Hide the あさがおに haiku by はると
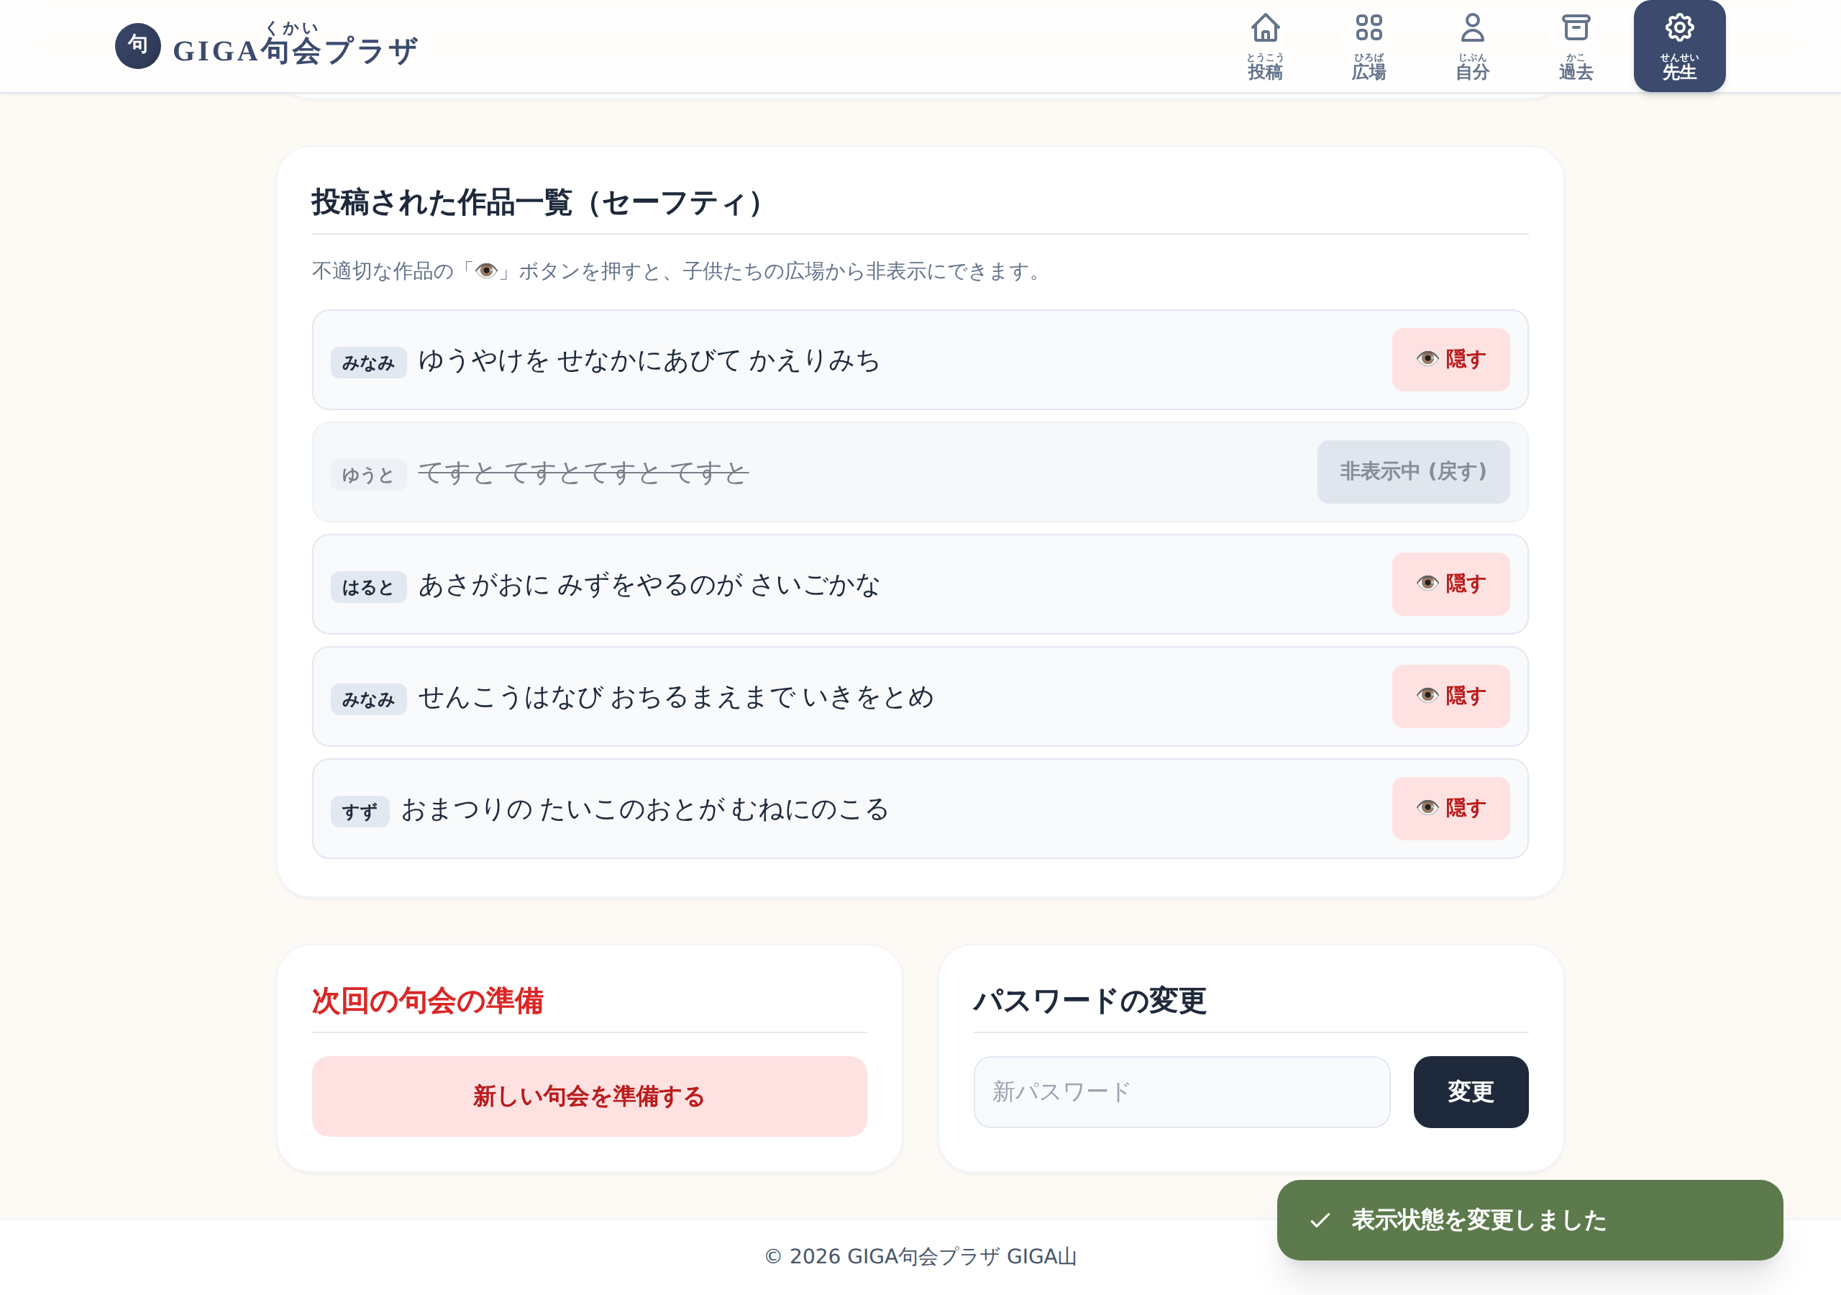The width and height of the screenshot is (1841, 1295). (1450, 584)
